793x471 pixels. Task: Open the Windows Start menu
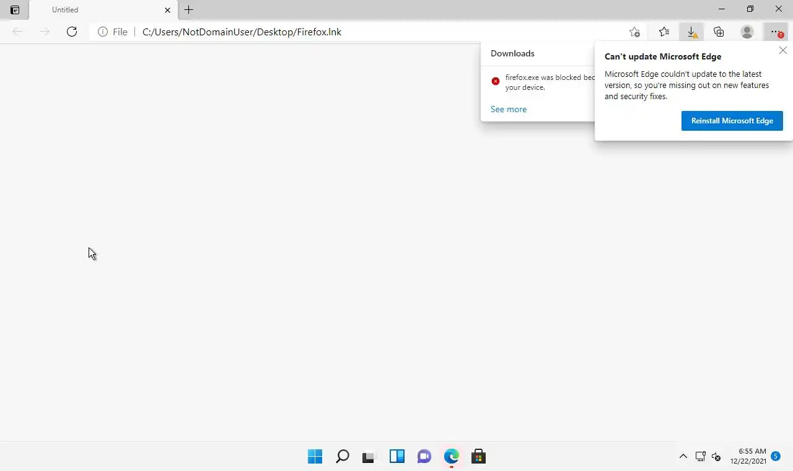click(x=315, y=457)
